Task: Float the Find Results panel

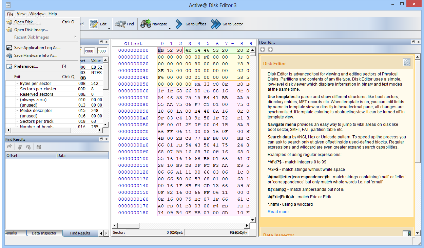Action: pyautogui.click(x=101, y=139)
